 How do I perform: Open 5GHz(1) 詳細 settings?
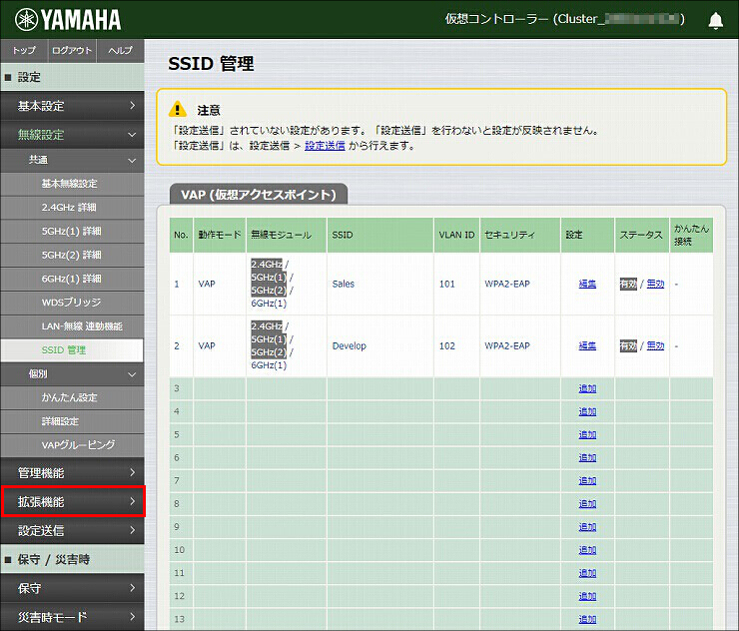click(x=72, y=232)
